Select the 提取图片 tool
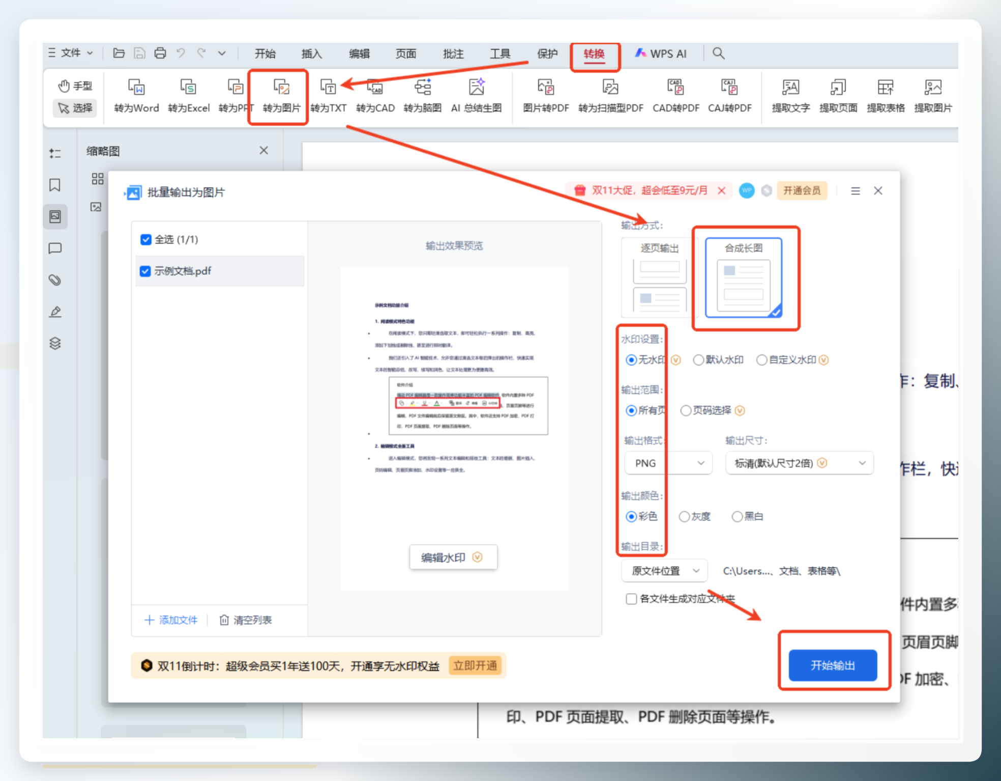 click(933, 95)
